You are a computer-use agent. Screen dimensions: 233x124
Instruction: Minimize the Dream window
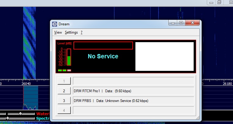click(173, 23)
